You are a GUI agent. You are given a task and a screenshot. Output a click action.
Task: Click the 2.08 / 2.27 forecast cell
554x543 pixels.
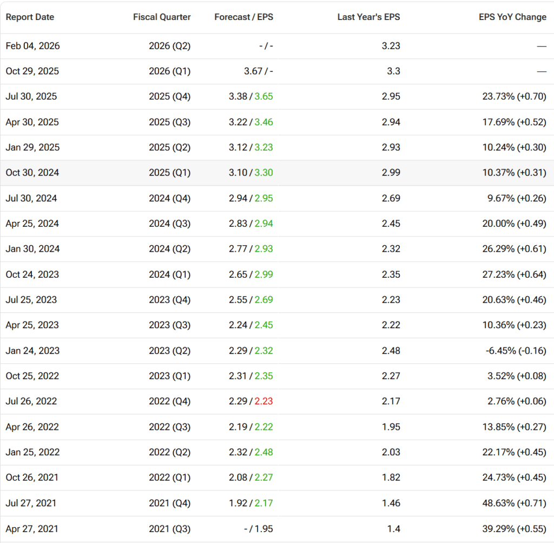tap(250, 477)
